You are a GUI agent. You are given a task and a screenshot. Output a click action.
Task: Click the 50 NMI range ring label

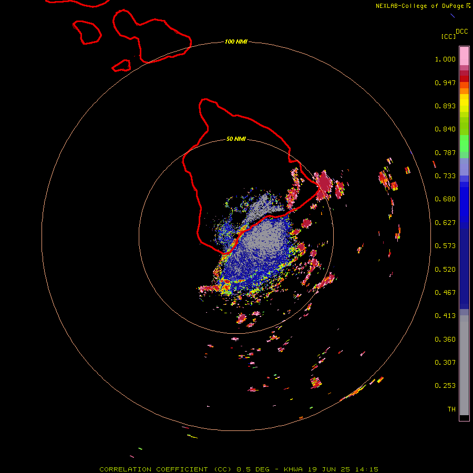click(x=236, y=139)
